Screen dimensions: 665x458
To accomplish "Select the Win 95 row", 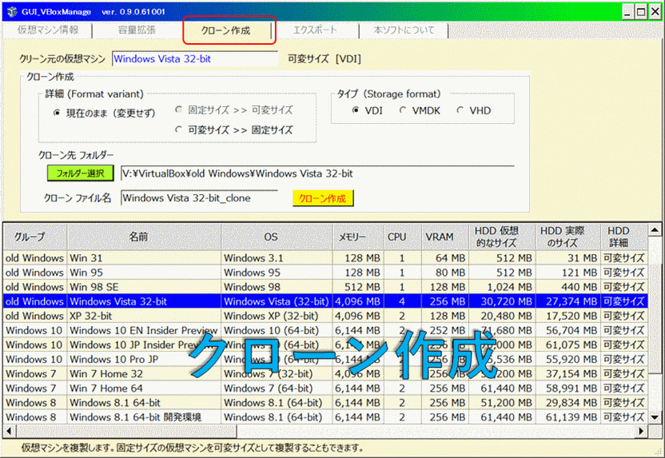I will point(325,273).
